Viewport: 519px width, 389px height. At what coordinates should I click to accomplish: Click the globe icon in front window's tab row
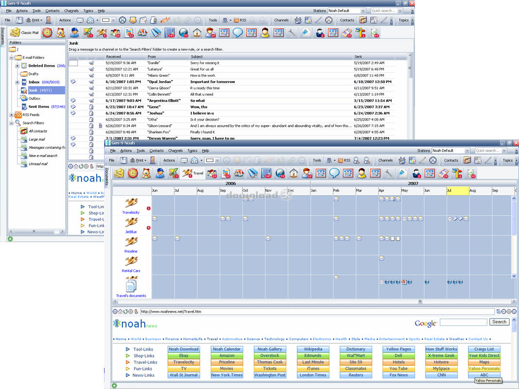click(280, 173)
